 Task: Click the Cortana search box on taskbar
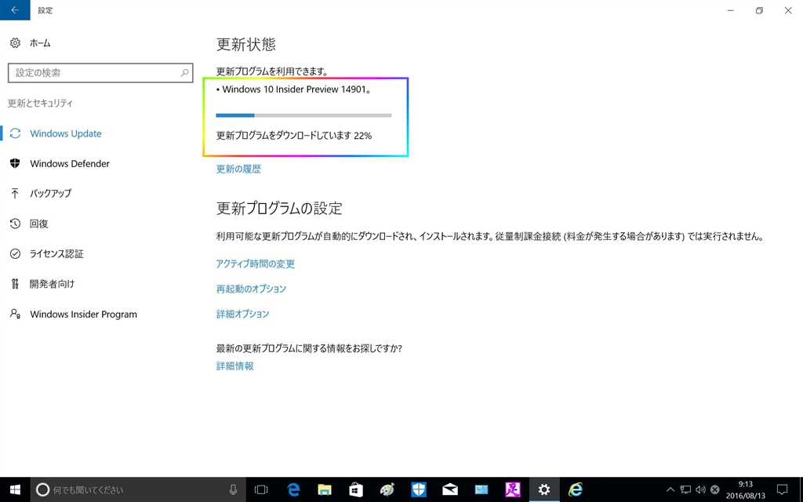[x=138, y=489]
